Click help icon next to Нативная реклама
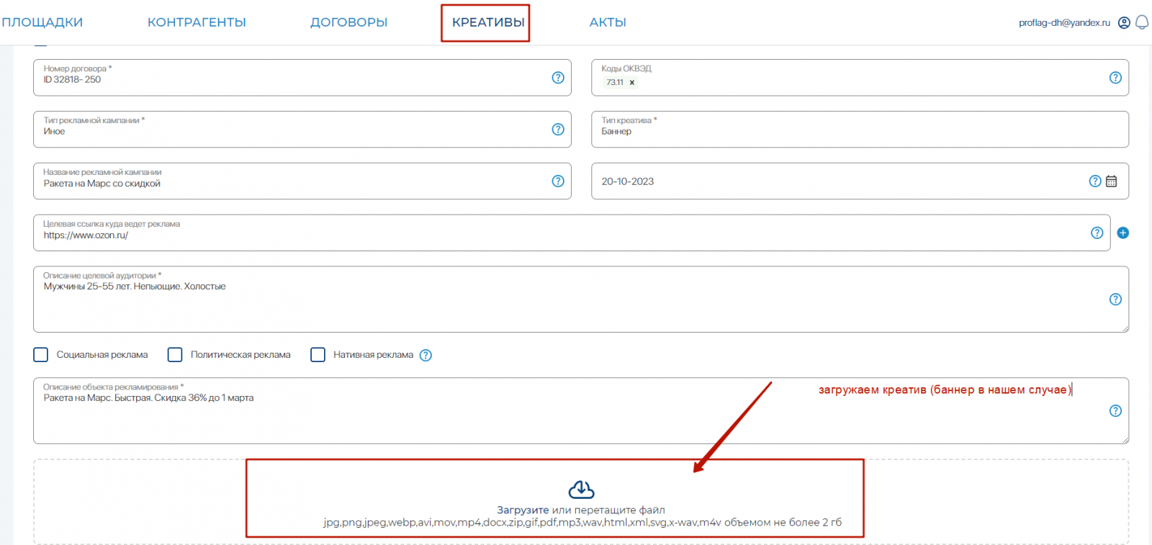 [426, 355]
